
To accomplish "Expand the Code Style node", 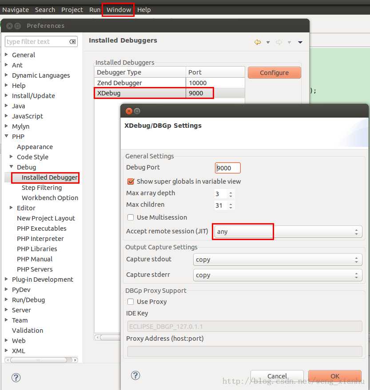I will [x=11, y=157].
